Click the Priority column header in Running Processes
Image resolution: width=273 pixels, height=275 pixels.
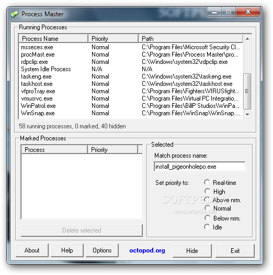(113, 38)
